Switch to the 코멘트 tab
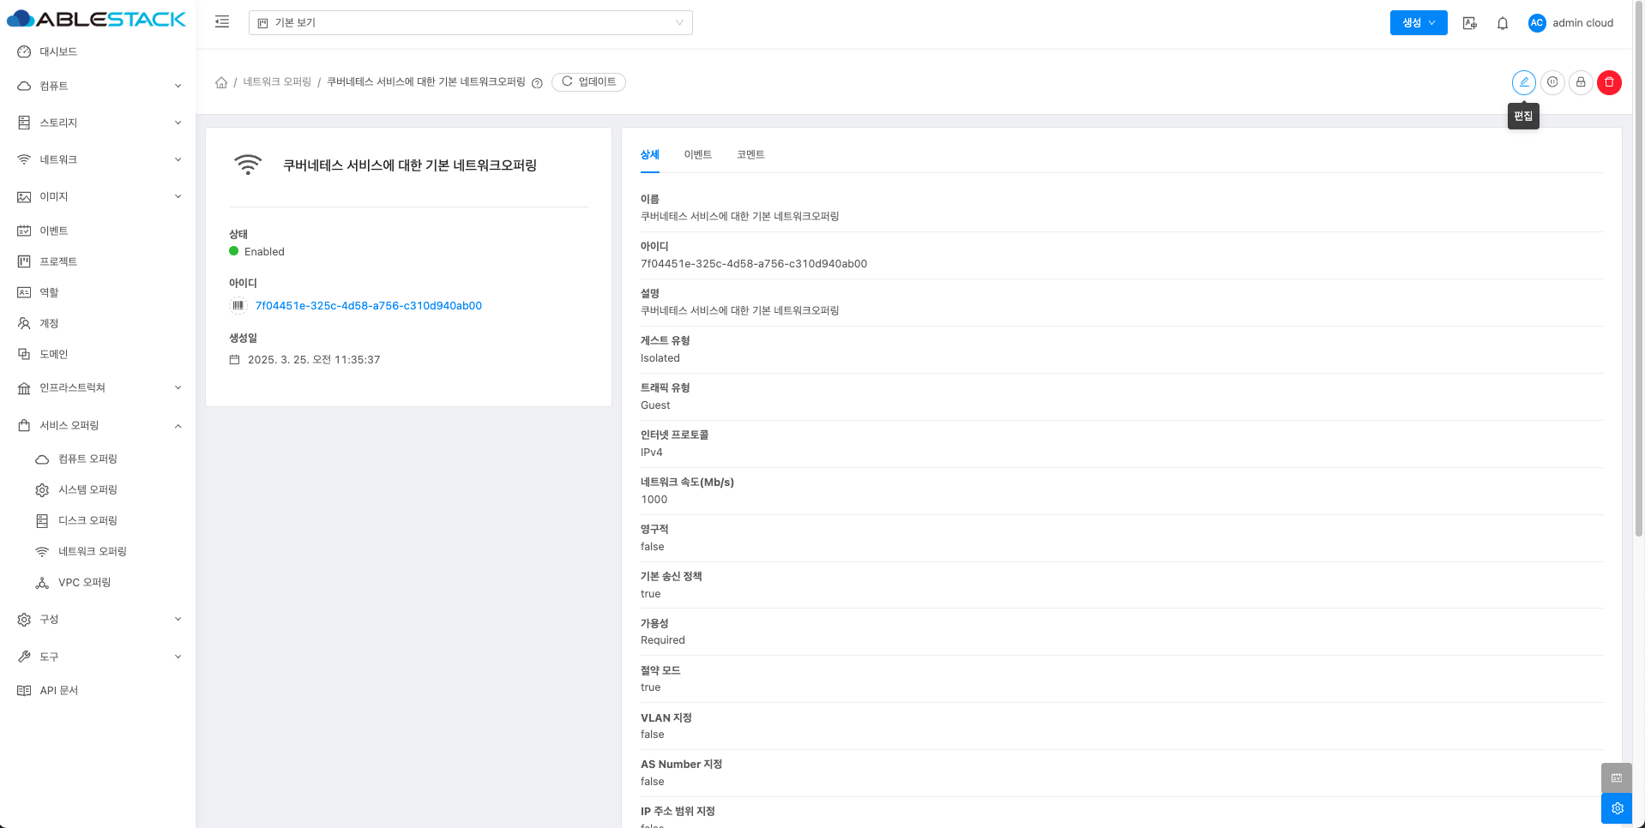Viewport: 1645px width, 828px height. click(x=750, y=154)
